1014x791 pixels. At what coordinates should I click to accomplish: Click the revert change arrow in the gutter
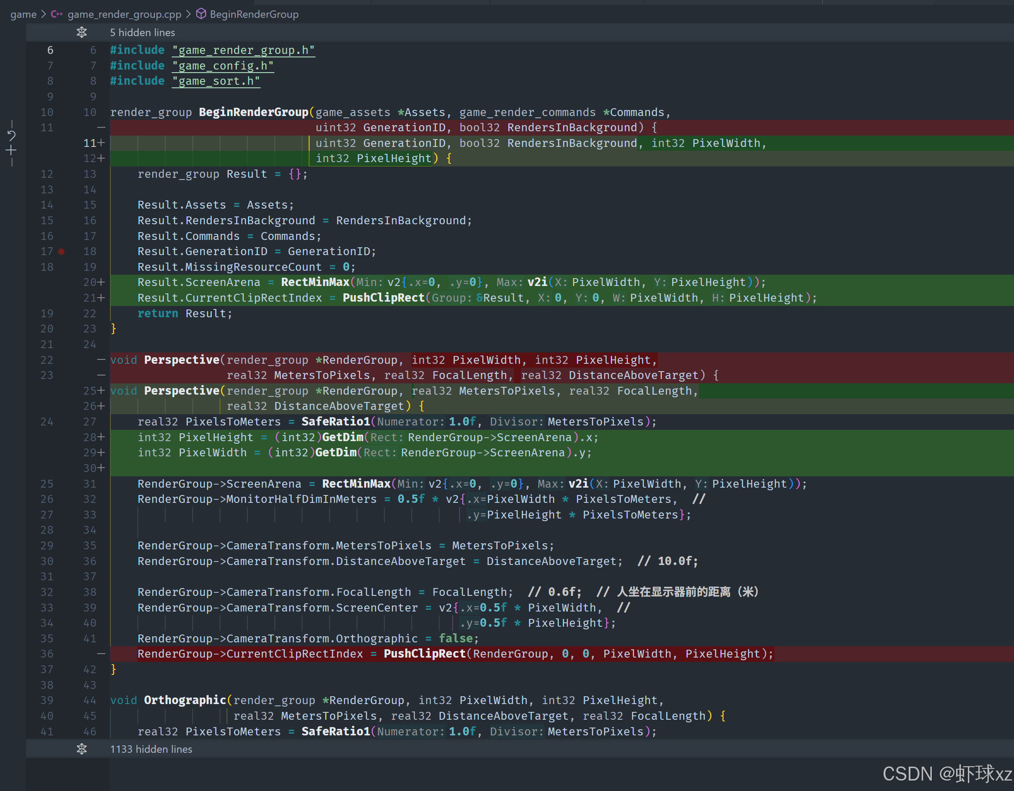point(12,136)
